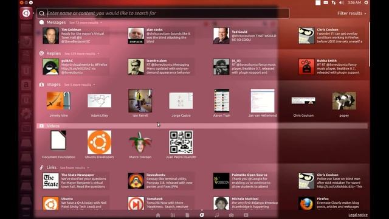
Task: Expand 'See 5 more results' under Images
Action: pyautogui.click(x=80, y=85)
